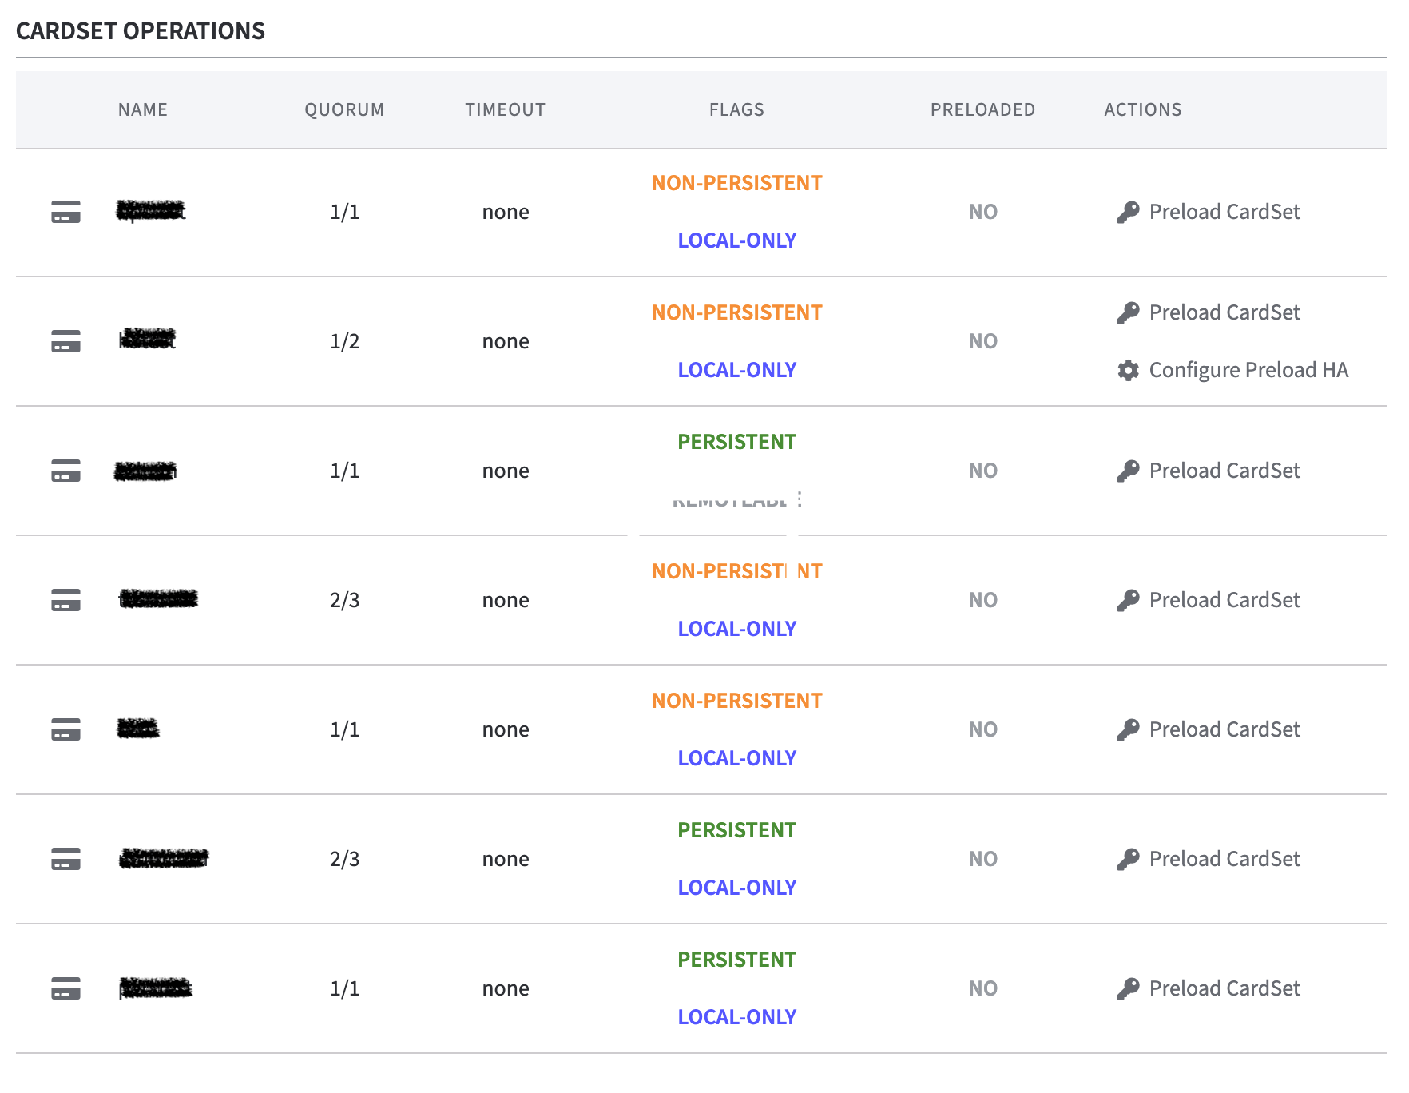
Task: Preload CardSet in the third row
Action: point(1224,471)
